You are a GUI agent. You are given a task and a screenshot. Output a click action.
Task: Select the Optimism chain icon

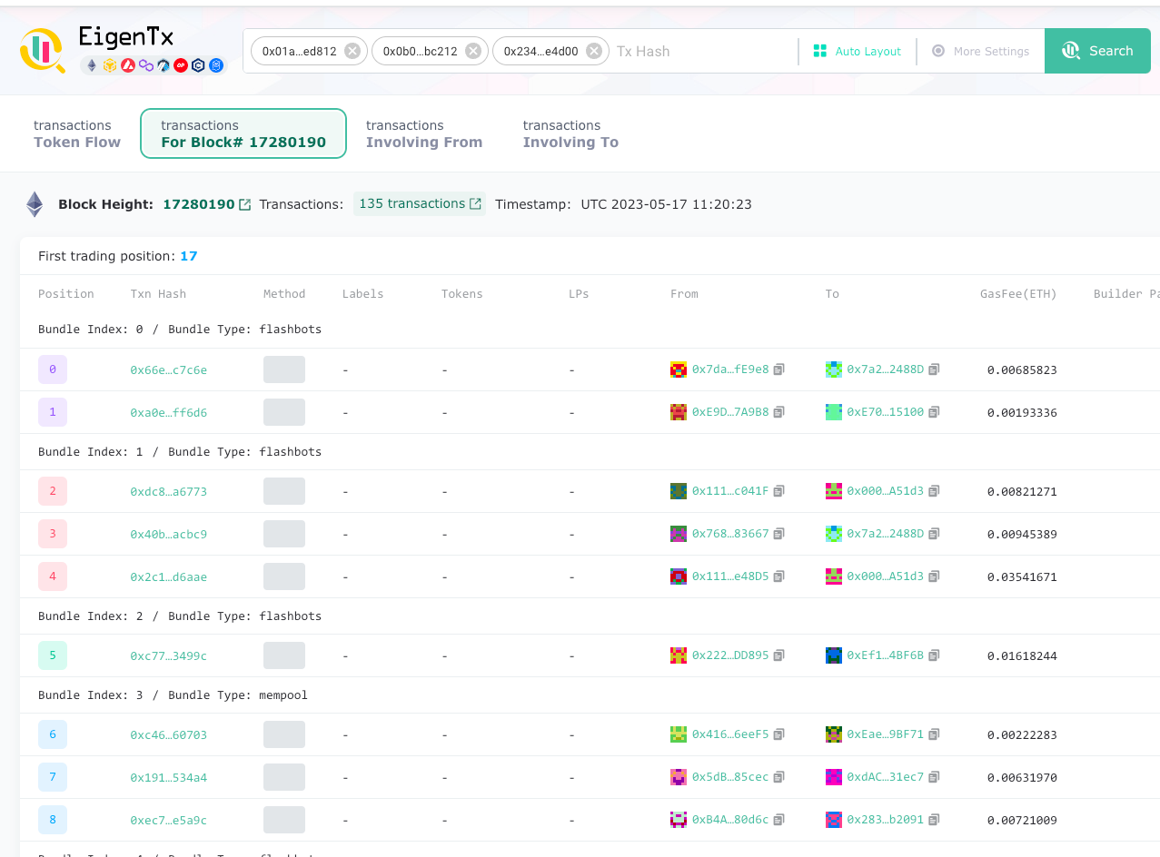(181, 65)
